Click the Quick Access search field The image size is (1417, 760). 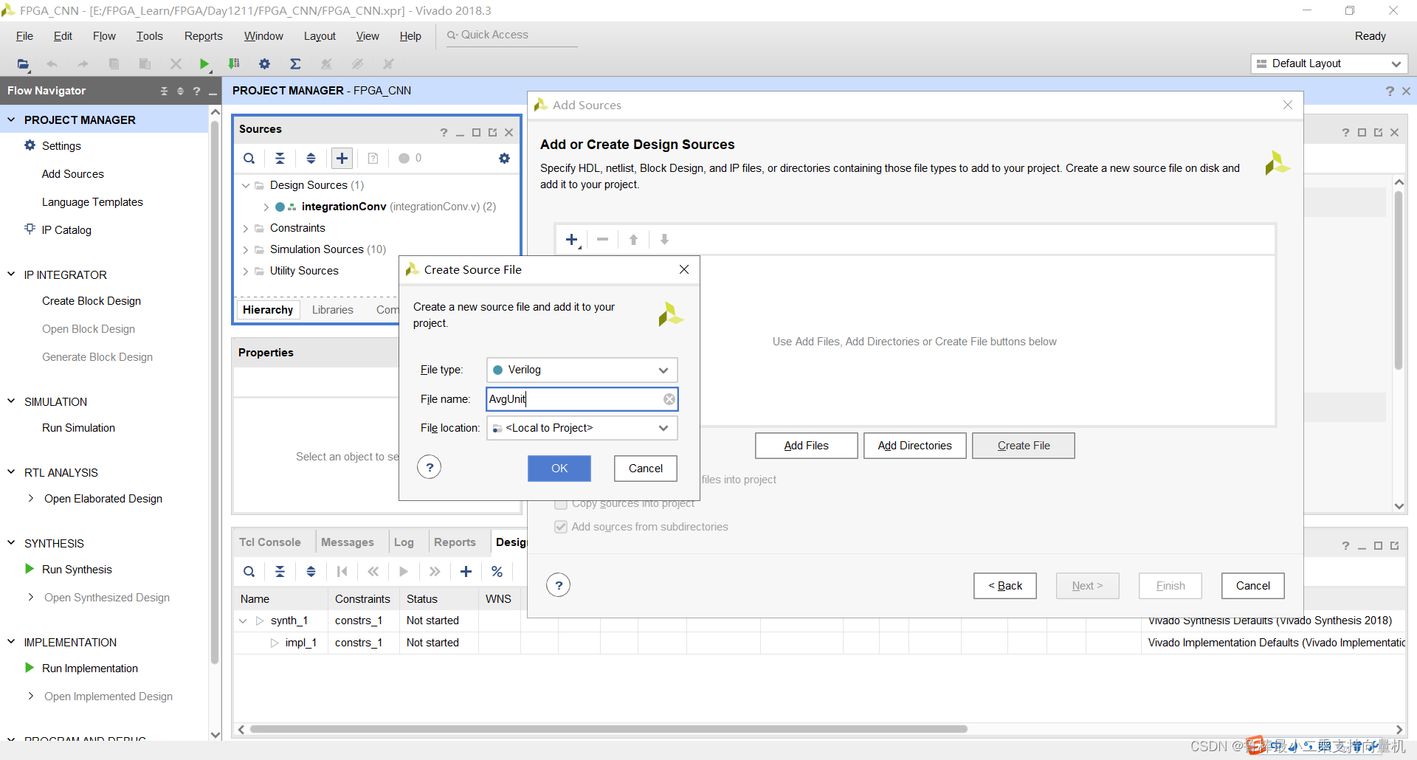coord(511,35)
